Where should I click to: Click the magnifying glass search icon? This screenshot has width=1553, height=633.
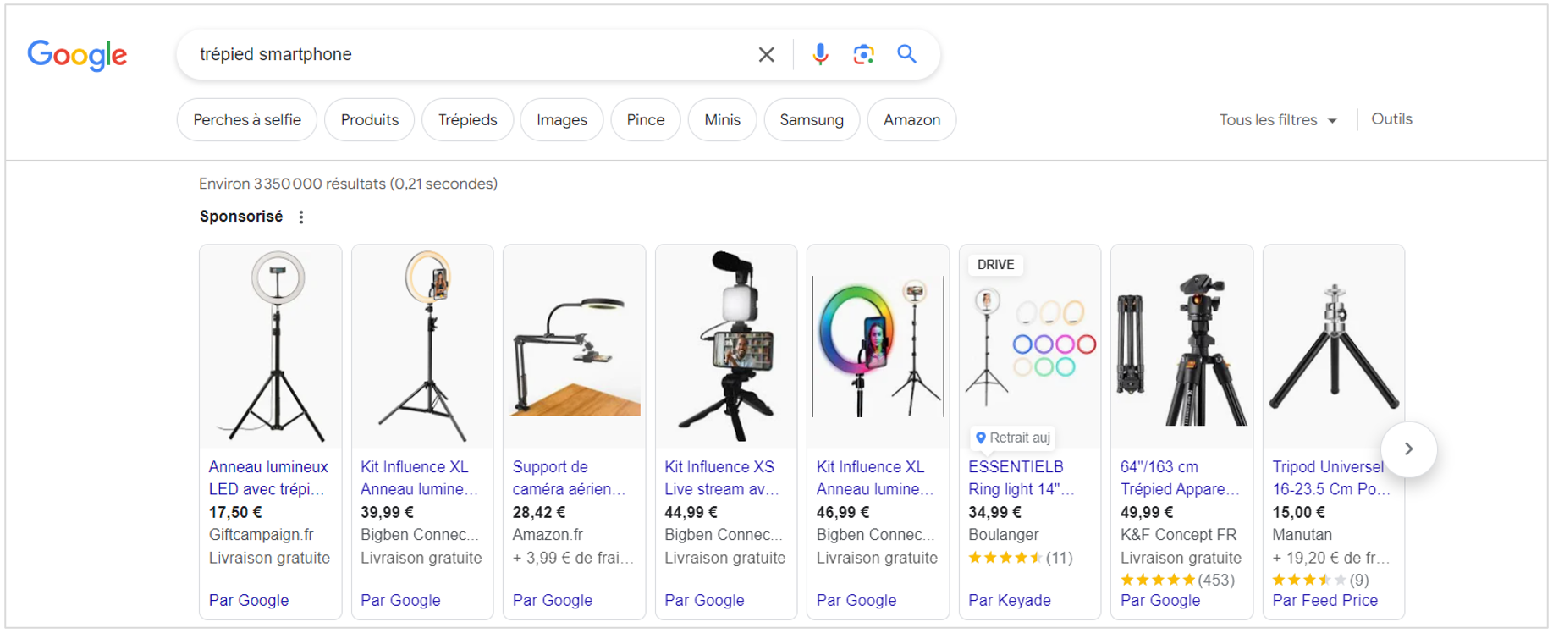point(907,54)
